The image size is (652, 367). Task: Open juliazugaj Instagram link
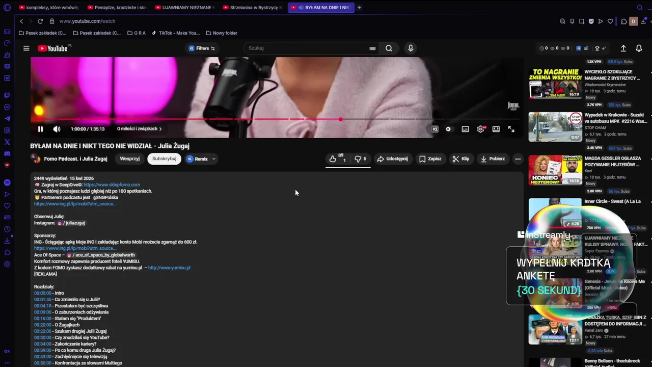point(71,223)
